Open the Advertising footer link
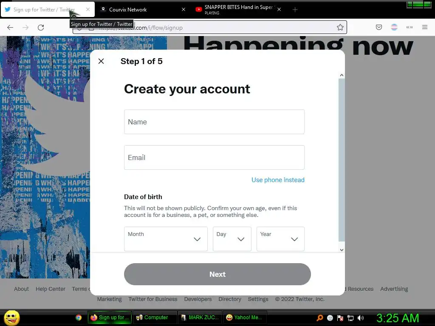435x326 pixels. [x=394, y=289]
